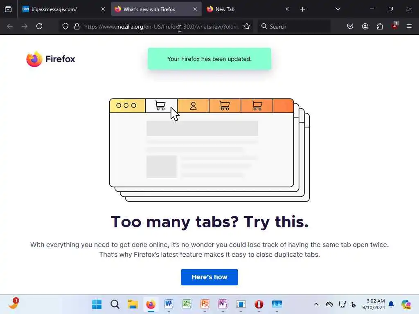Close the New Tab tab
Image resolution: width=419 pixels, height=314 pixels.
coord(287,9)
